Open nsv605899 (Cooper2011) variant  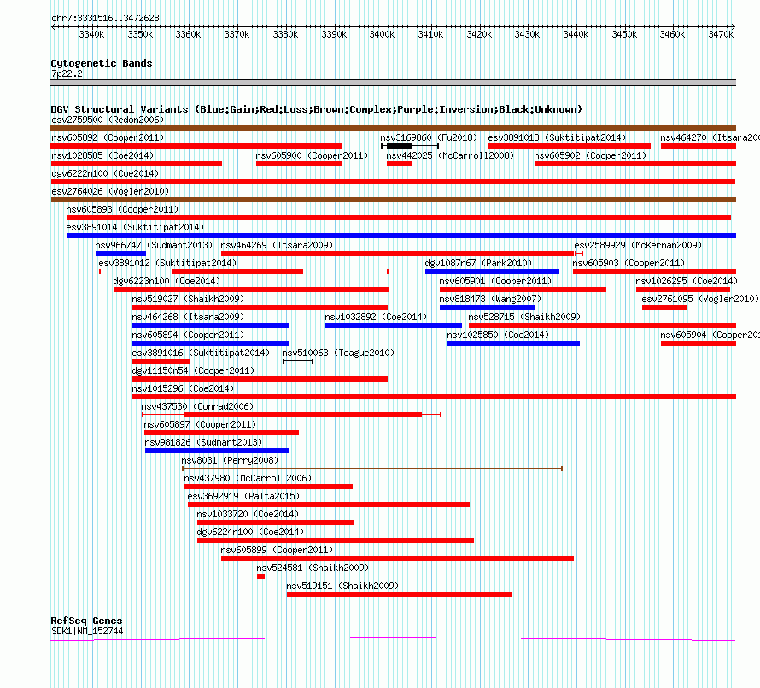[277, 550]
